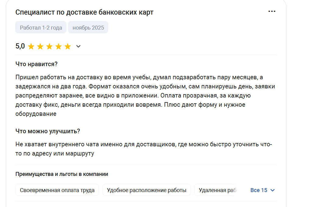312x207 pixels.
Task: Click the "ноябрь 2025" date tag
Action: pos(88,28)
